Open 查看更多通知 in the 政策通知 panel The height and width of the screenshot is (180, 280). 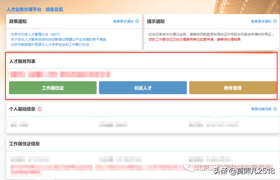(123, 22)
